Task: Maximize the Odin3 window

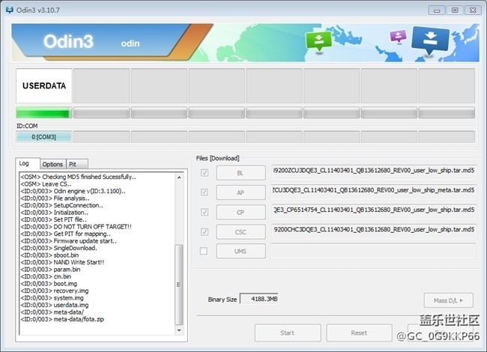Action: click(455, 10)
